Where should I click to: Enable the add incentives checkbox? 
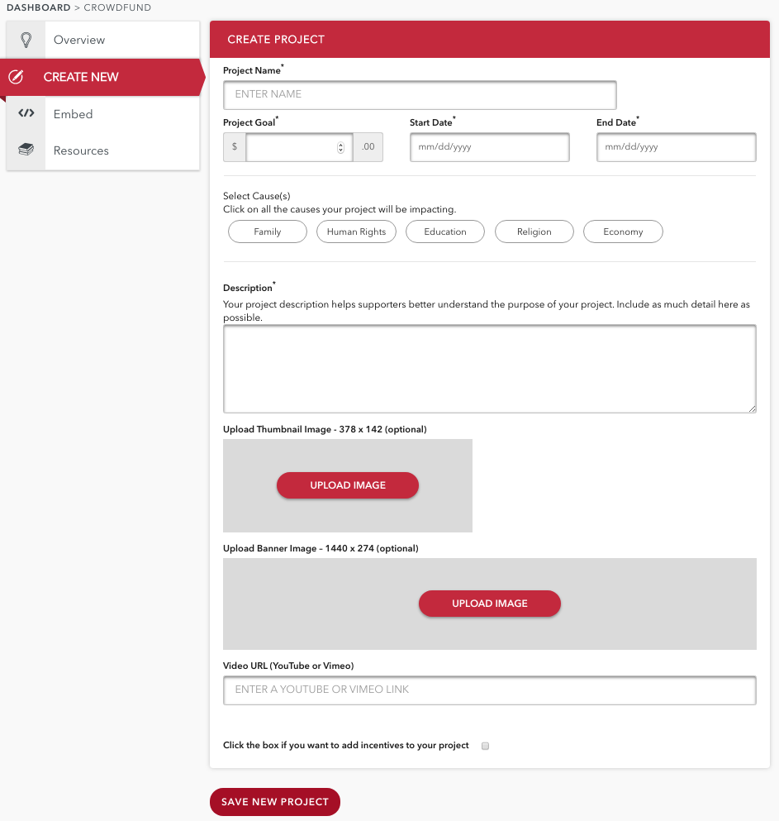pos(486,746)
